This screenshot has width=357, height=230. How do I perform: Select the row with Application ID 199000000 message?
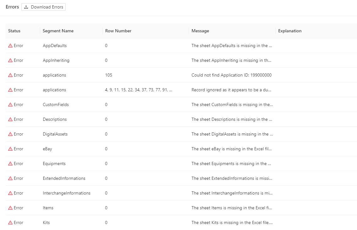pos(231,75)
